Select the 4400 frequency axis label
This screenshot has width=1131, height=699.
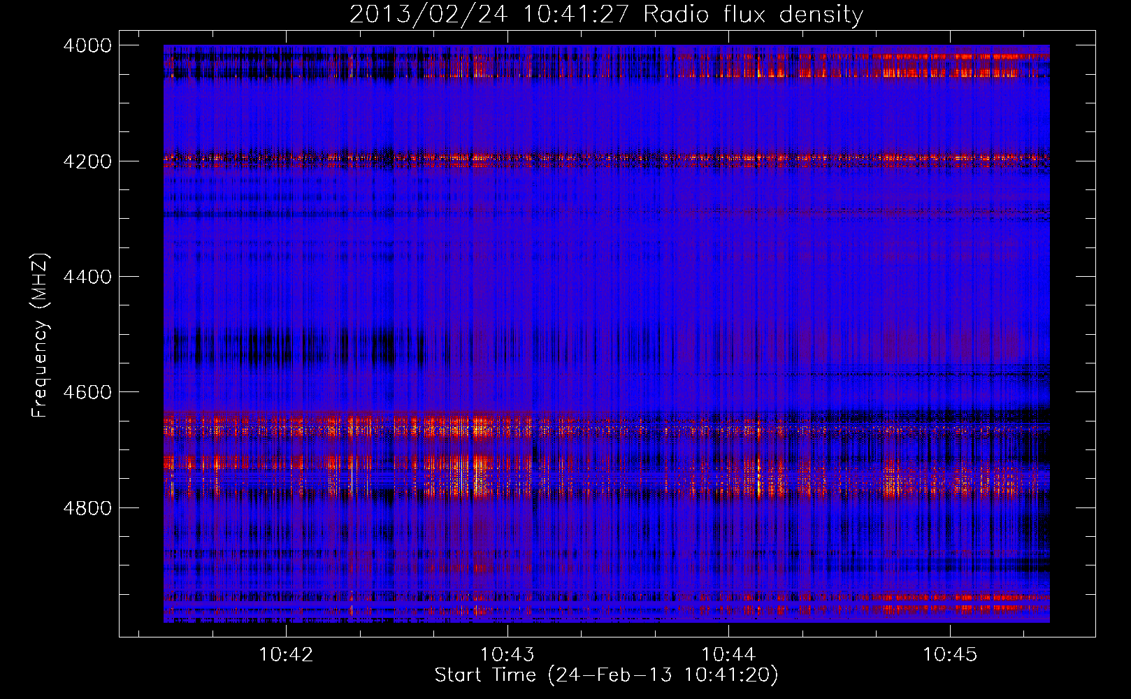point(87,277)
